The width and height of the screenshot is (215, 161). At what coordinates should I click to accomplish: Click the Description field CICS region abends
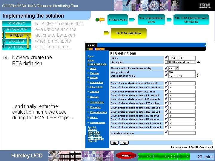pos(182,62)
